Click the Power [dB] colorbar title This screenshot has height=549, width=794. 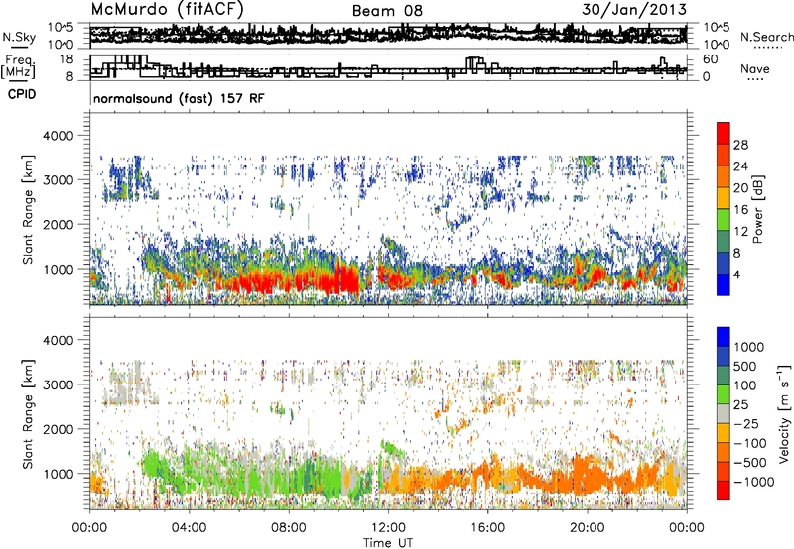[x=757, y=210]
